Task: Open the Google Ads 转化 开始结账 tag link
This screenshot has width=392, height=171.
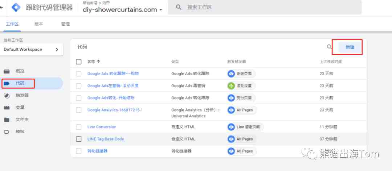Action: [111, 98]
